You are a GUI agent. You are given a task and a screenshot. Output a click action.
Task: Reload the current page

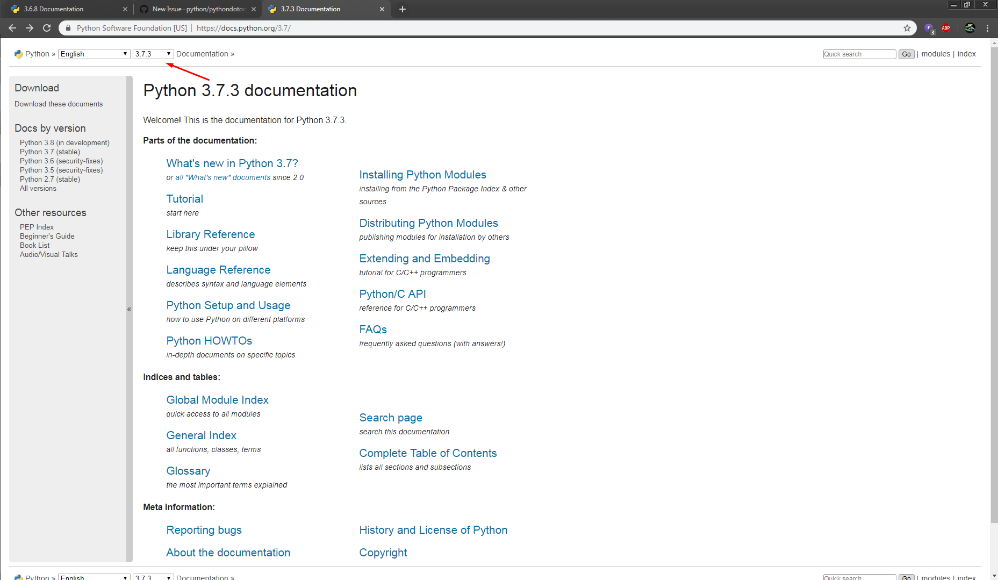pyautogui.click(x=46, y=27)
